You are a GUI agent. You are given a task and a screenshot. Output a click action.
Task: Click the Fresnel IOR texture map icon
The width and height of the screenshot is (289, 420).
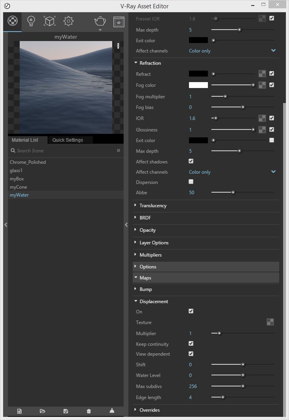coord(262,19)
